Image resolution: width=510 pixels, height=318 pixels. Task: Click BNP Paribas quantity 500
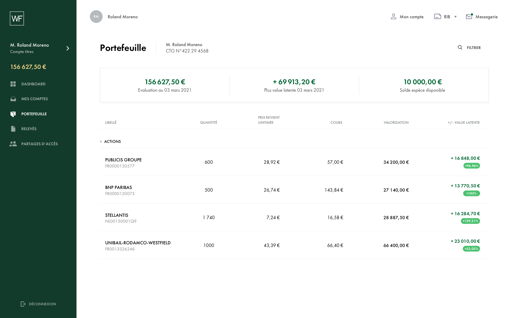click(x=209, y=190)
